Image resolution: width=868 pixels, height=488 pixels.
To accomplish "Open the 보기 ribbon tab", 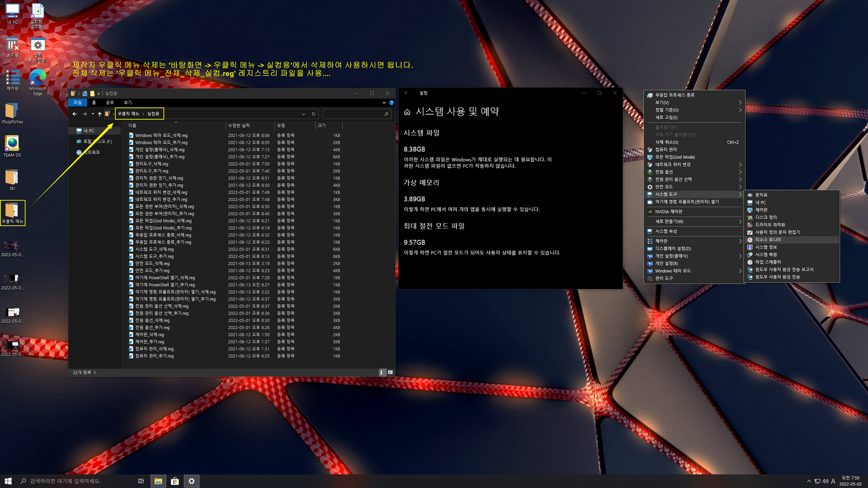I will point(128,103).
